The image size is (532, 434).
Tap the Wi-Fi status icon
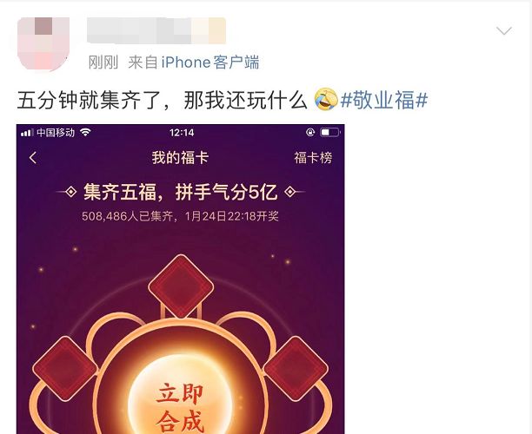(x=85, y=132)
